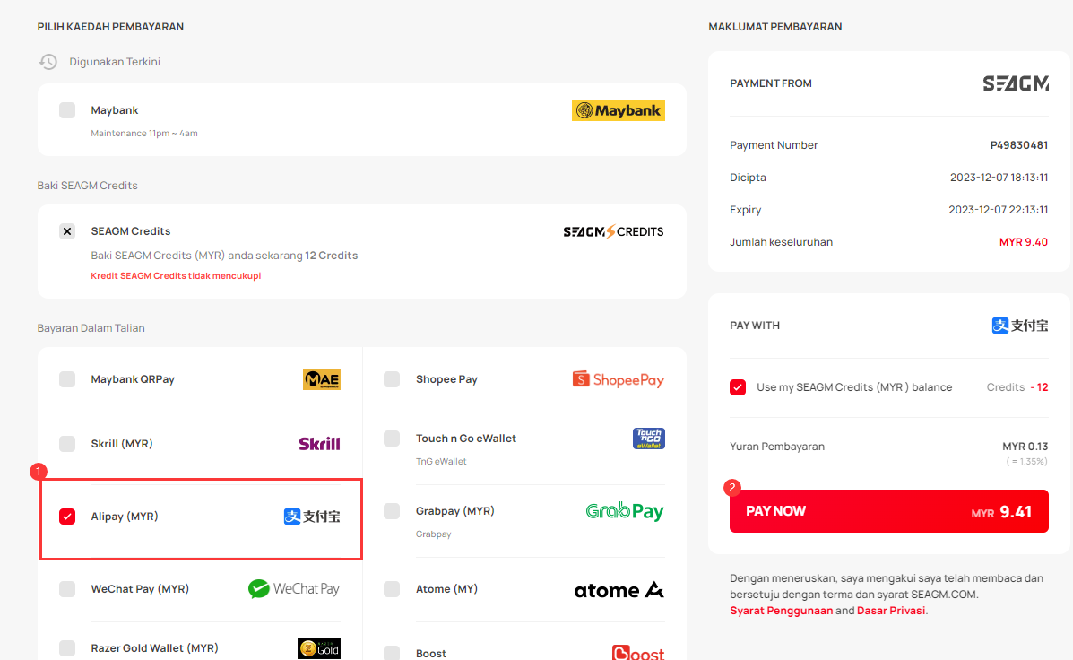Screen dimensions: 1073x660
Task: Click the expiry time 2023-12-07 22:13:11
Action: 999,210
